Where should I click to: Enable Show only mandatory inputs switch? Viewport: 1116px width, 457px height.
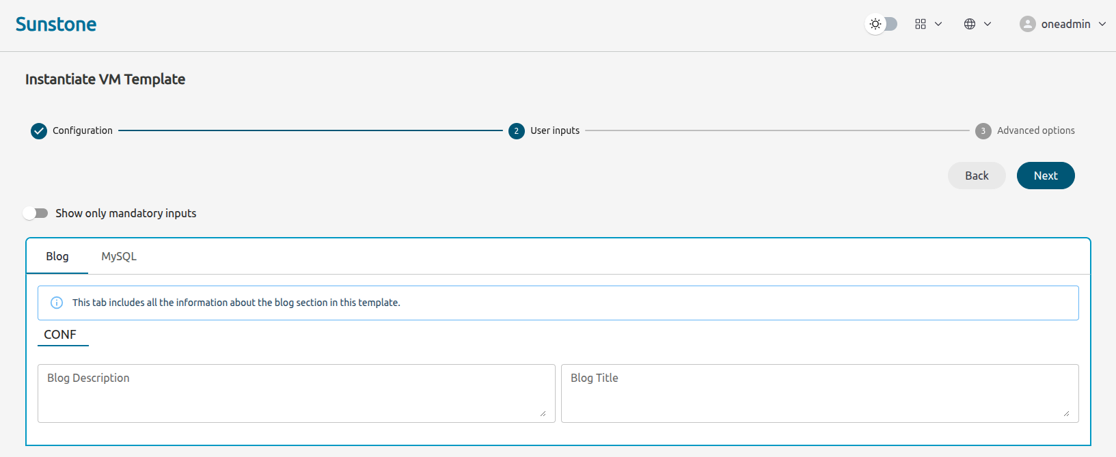click(x=36, y=213)
